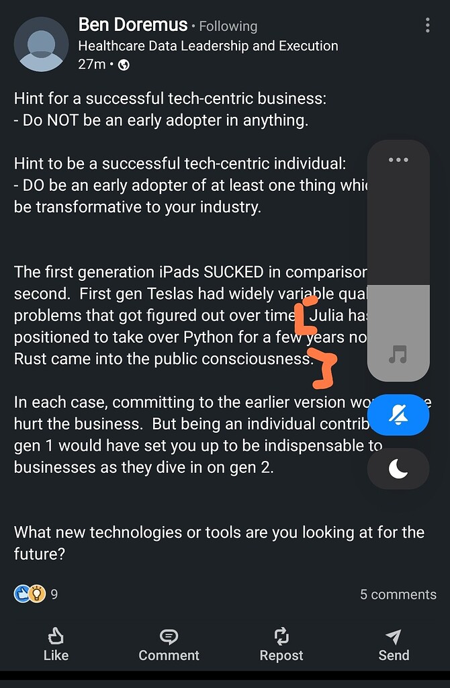Open comments via the 5 comments label

pos(398,594)
